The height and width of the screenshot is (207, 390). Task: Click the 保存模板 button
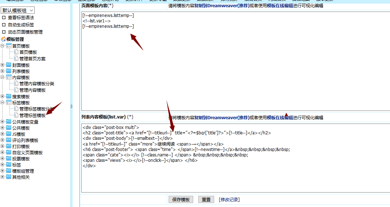(181, 199)
